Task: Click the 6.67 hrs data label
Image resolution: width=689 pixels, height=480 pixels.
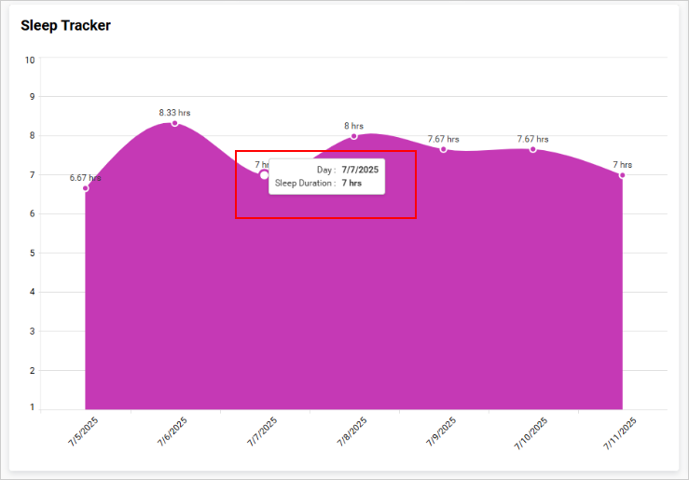Action: point(85,177)
